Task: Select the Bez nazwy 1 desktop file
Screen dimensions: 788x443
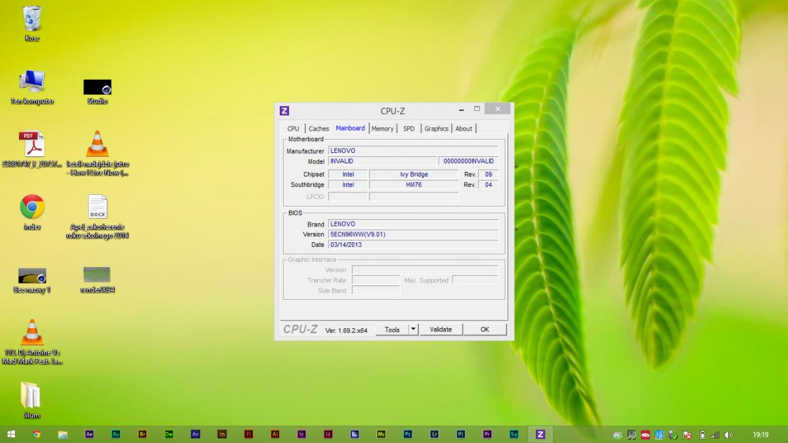Action: coord(32,280)
